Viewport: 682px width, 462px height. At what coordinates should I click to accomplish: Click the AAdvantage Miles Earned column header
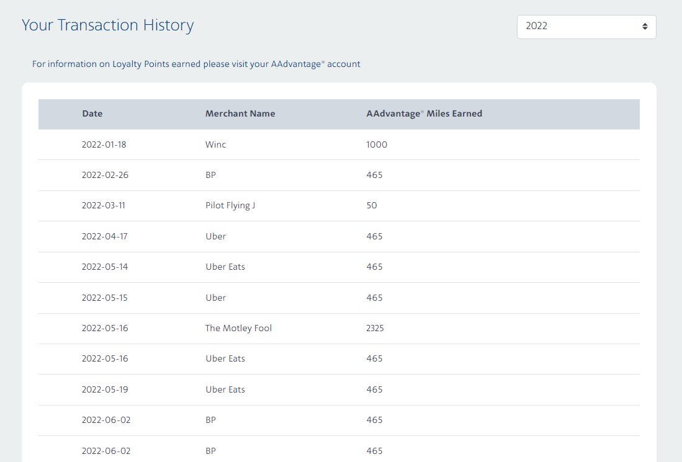424,114
